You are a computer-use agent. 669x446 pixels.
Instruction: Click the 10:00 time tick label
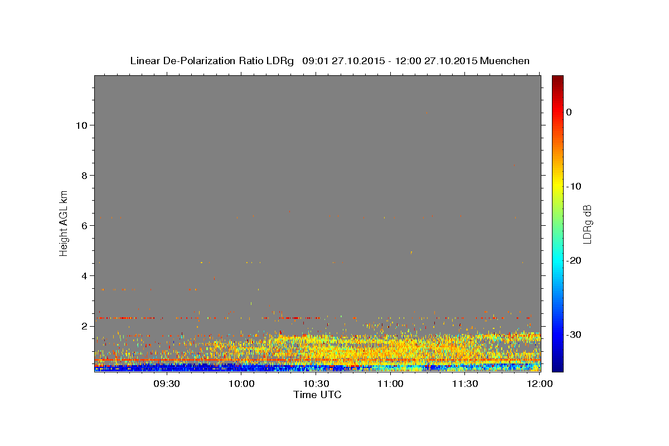pos(241,384)
